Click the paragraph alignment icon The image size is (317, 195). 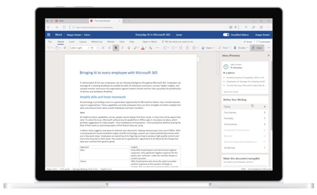194,48
